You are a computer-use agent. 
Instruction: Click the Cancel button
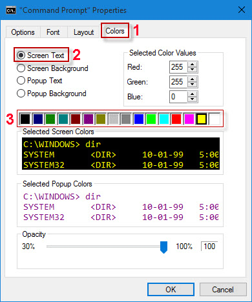coord(223,290)
